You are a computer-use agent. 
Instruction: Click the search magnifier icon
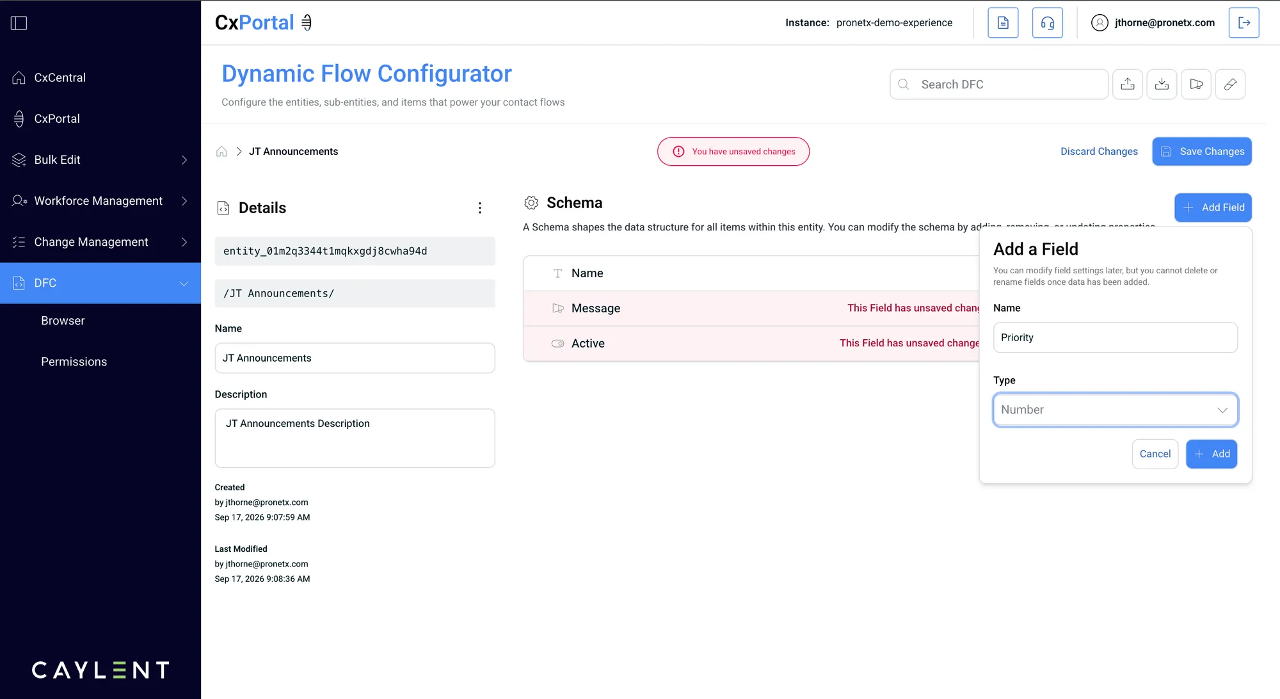(904, 84)
